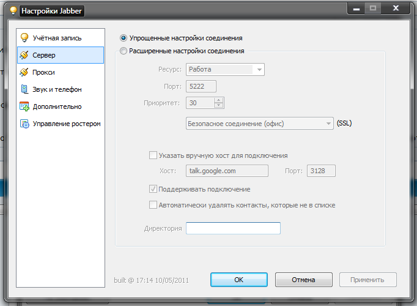
Task: Open the Ресурс dropdown showing Работа
Action: click(x=225, y=69)
